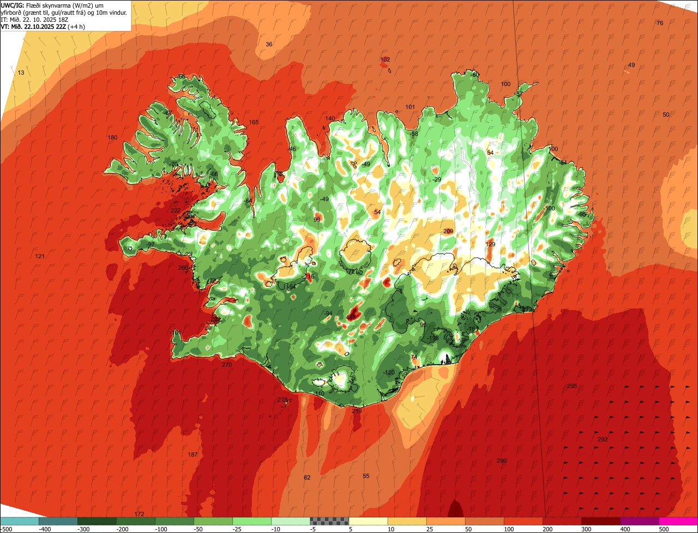This screenshot has height=533, width=698.
Task: Click the map value 55 in the south ocean
Action: (x=366, y=476)
